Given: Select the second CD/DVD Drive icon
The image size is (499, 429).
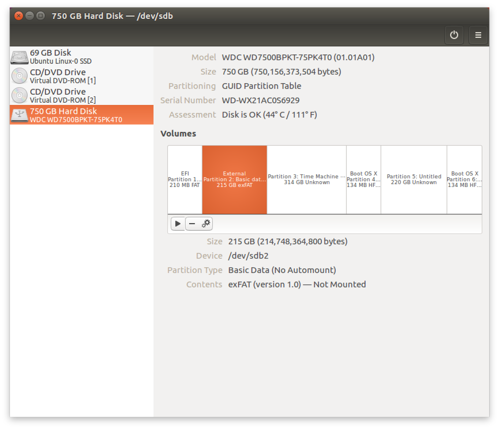Looking at the screenshot, I should pyautogui.click(x=19, y=95).
